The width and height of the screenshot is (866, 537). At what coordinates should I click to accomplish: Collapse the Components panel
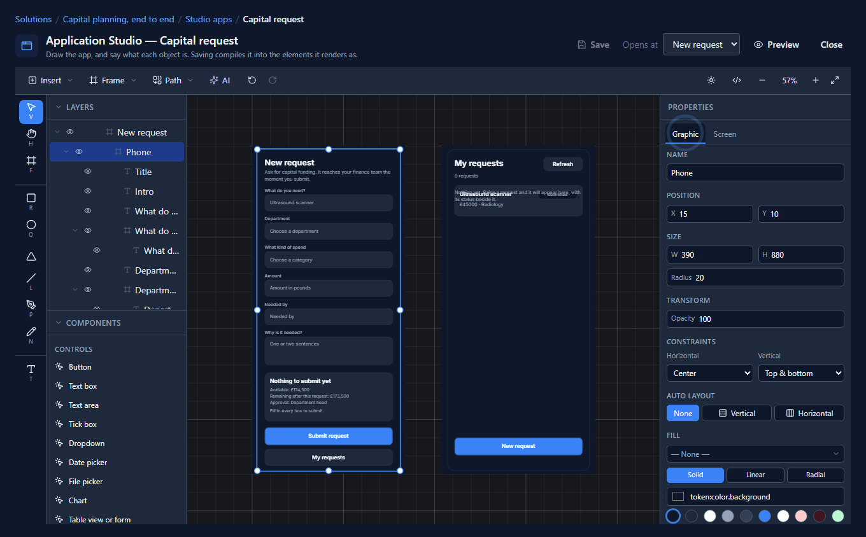point(58,323)
